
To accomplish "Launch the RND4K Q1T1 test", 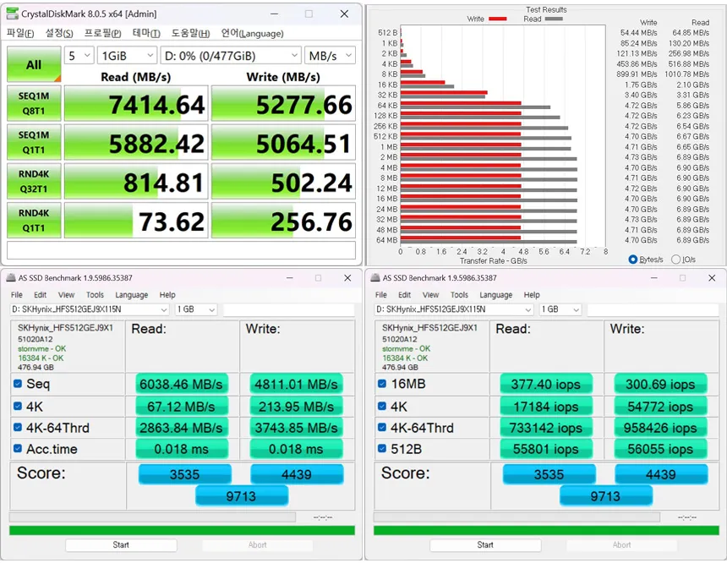I will pos(34,220).
